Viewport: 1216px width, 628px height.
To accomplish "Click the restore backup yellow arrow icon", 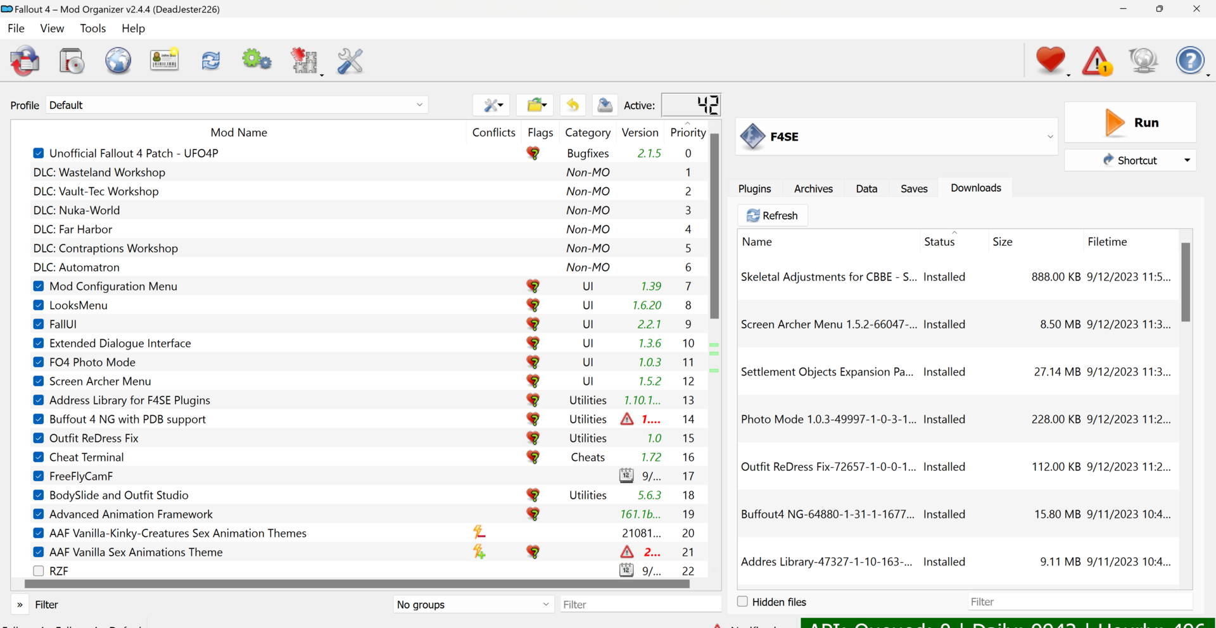I will pos(573,105).
